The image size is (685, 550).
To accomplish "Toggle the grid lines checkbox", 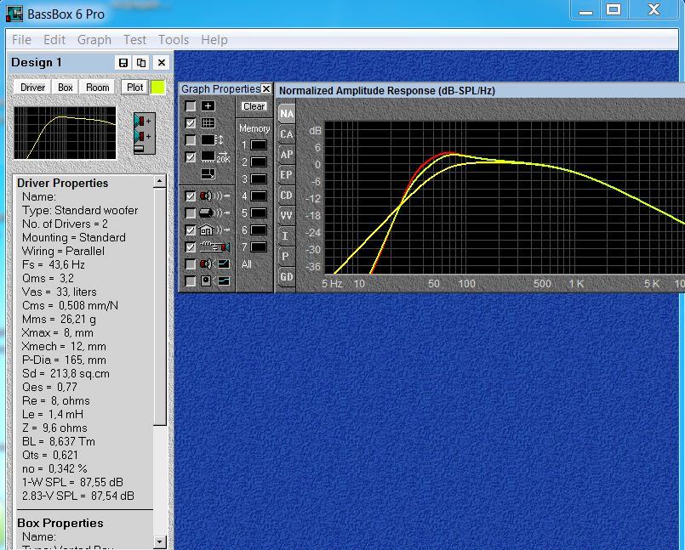I will pyautogui.click(x=191, y=123).
